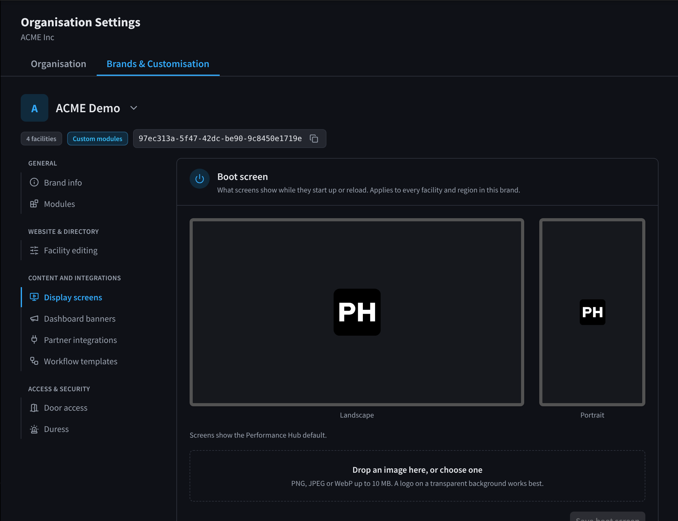Click the Brand info circle icon

[34, 182]
